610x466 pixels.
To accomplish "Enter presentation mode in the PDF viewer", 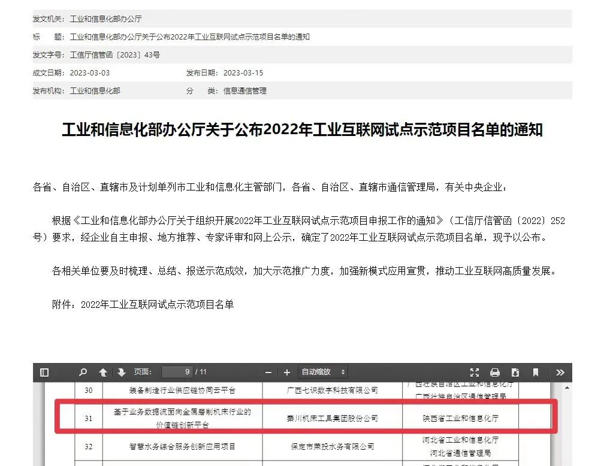I will point(475,372).
